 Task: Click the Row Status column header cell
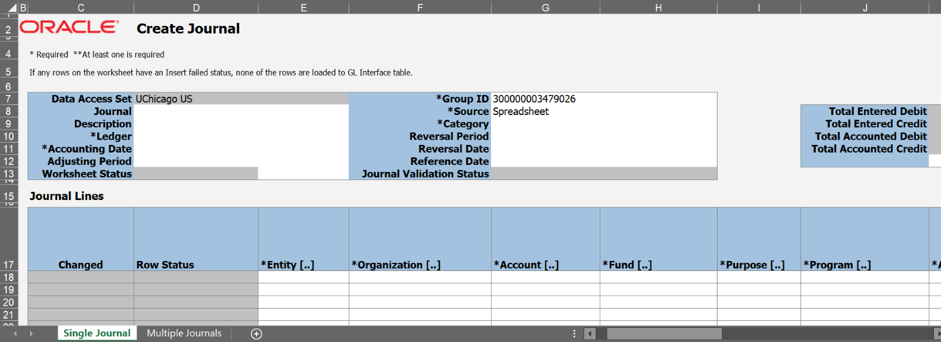[x=196, y=239]
